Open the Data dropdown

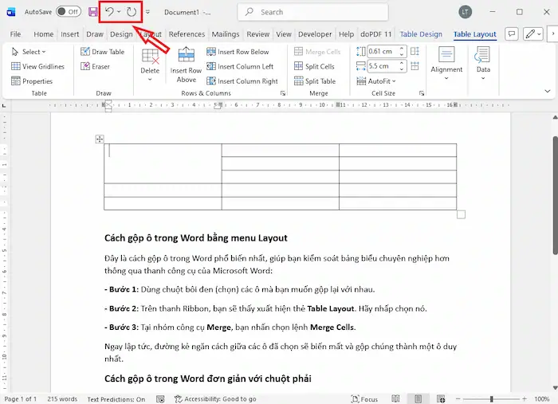483,63
